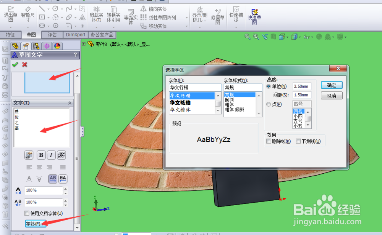Click the 确定 button to confirm font
This screenshot has height=235, width=382.
pos(331,85)
